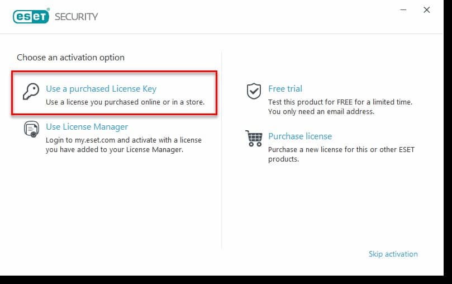This screenshot has height=284, width=452.
Task: Start the Free trial option
Action: coord(285,88)
